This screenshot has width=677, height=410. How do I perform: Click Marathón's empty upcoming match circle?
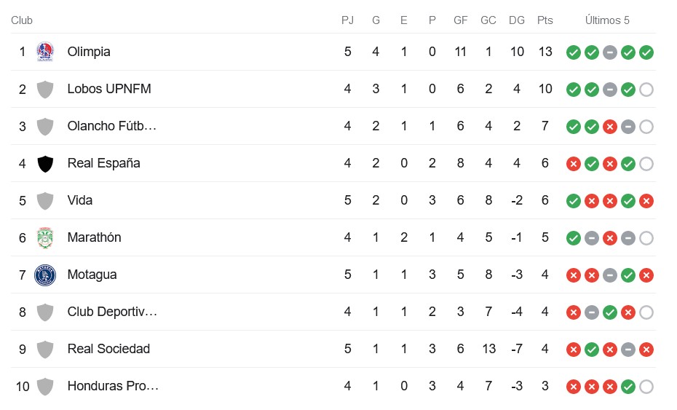click(x=646, y=238)
